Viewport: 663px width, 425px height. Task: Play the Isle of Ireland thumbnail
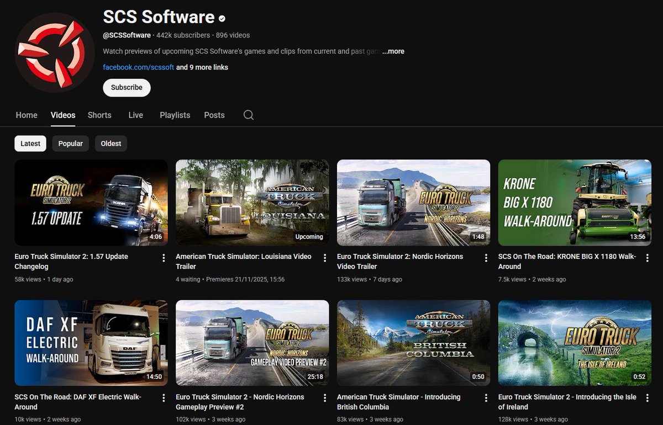[575, 343]
